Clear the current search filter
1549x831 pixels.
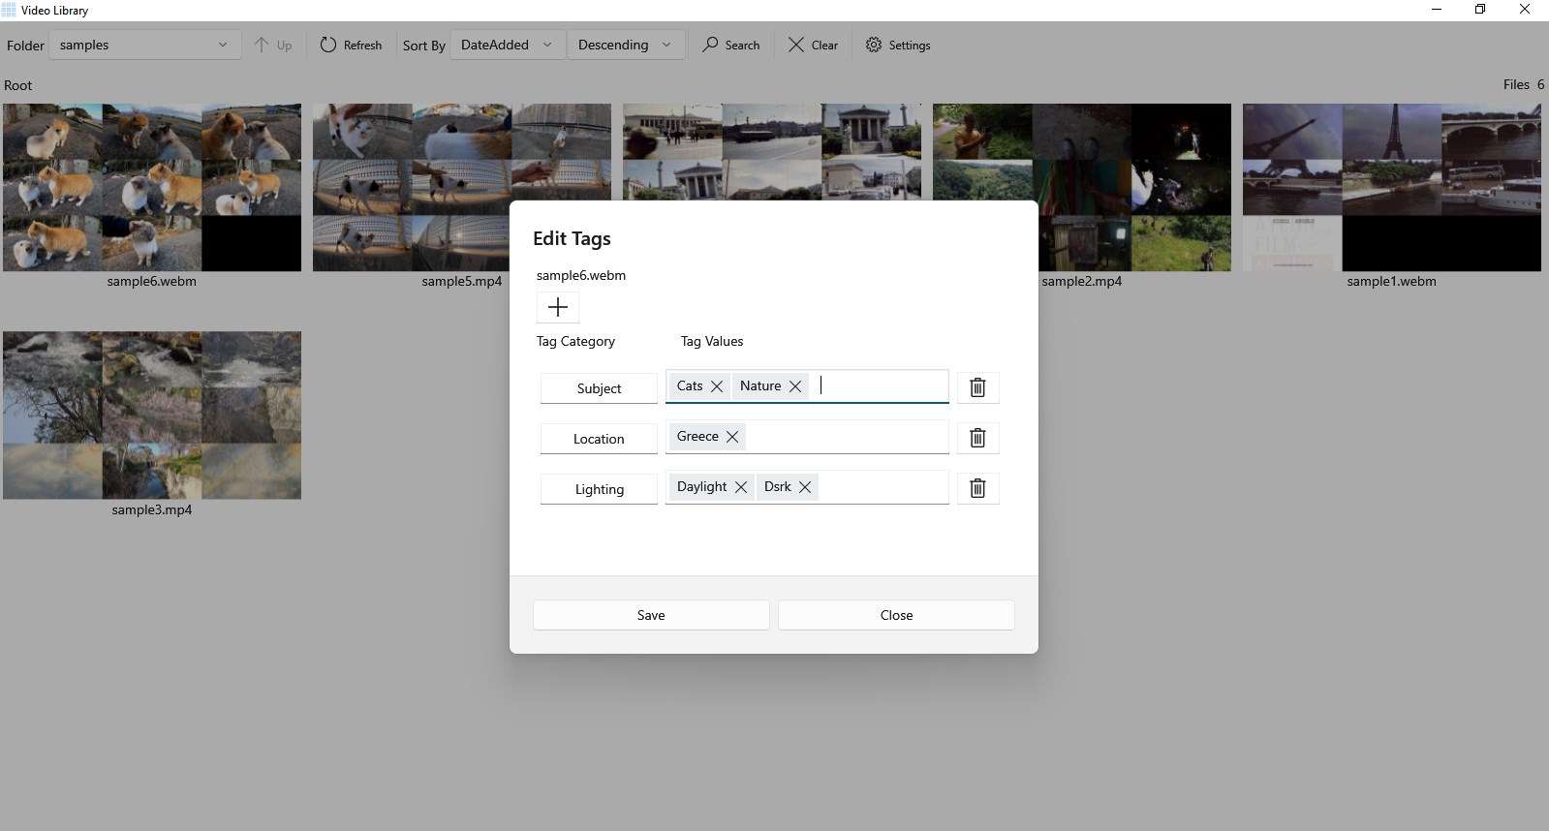click(813, 46)
